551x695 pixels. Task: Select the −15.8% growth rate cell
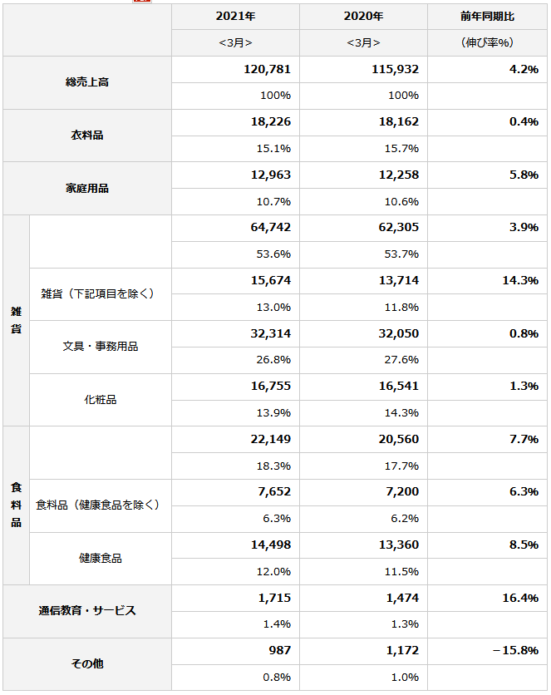click(515, 650)
